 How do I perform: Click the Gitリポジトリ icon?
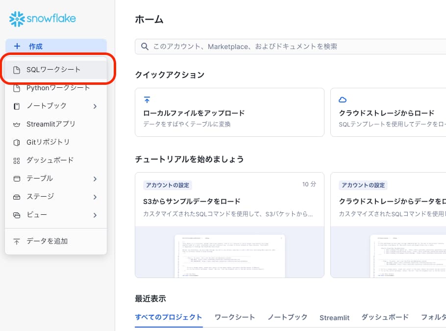pyautogui.click(x=17, y=142)
